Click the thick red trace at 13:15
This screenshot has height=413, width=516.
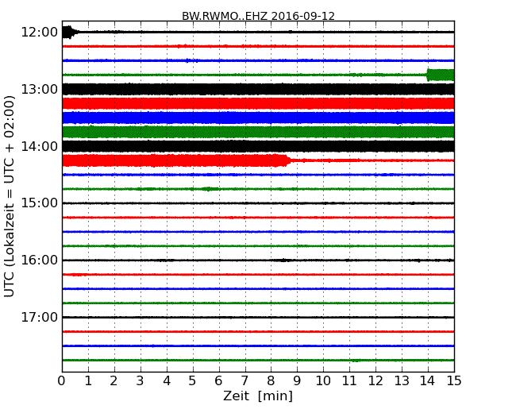[x=258, y=103]
